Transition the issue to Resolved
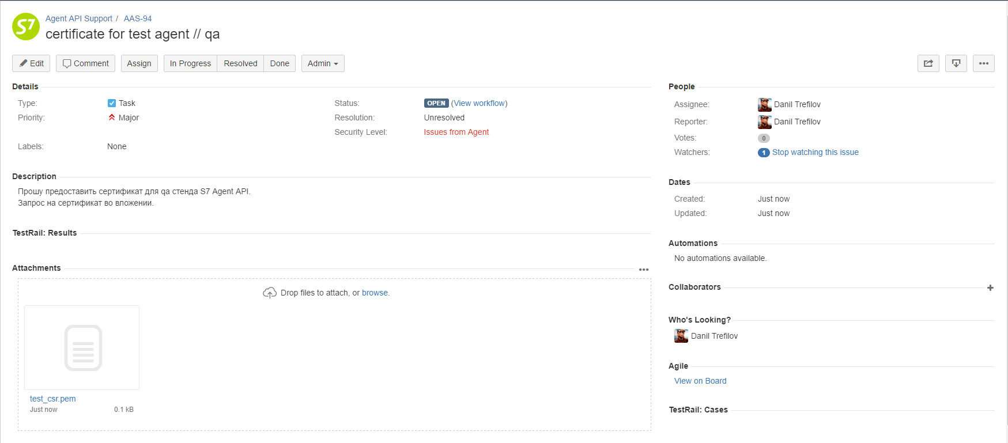This screenshot has width=1008, height=443. pyautogui.click(x=240, y=63)
